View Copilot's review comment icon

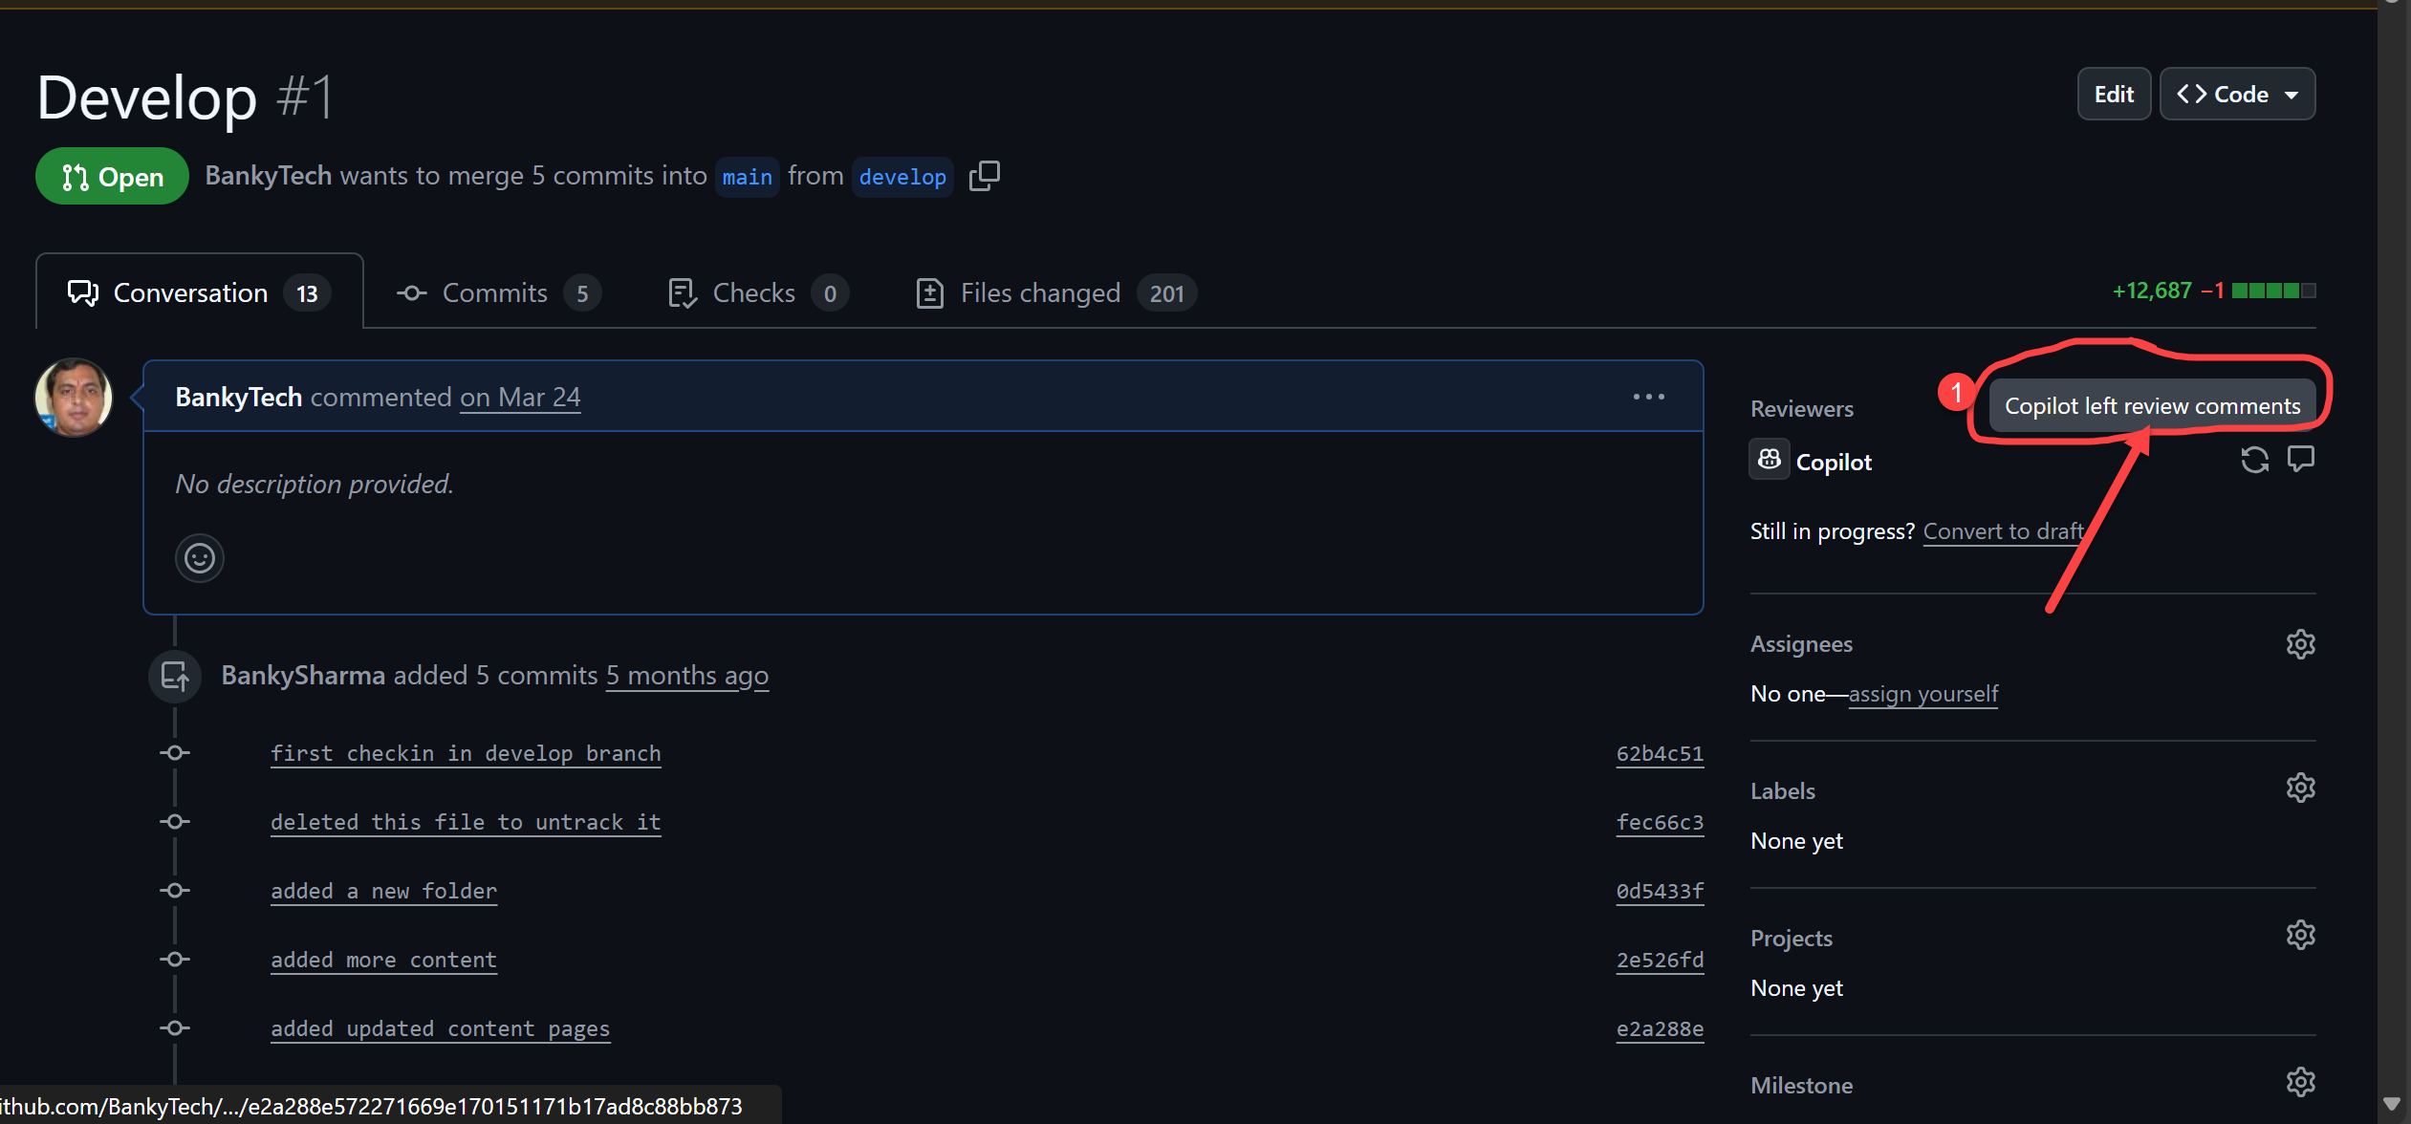2300,460
